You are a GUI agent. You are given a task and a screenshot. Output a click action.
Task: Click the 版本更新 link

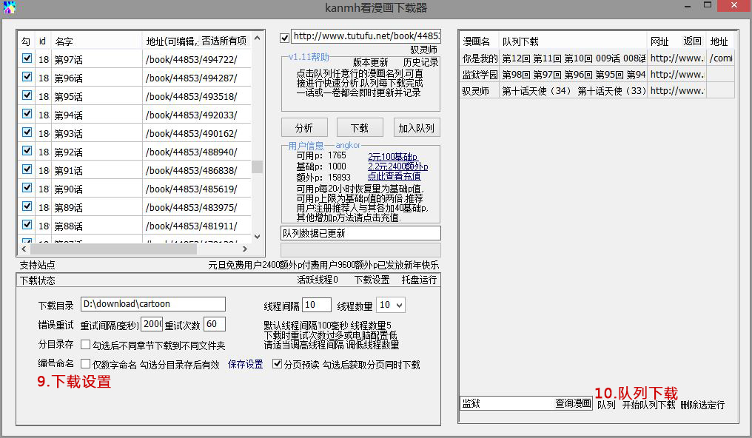tap(370, 62)
